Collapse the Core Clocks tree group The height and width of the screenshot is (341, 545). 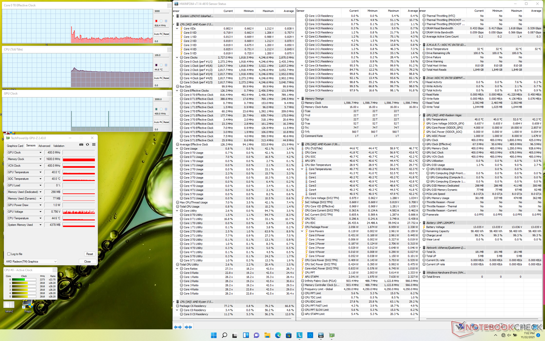point(177,57)
